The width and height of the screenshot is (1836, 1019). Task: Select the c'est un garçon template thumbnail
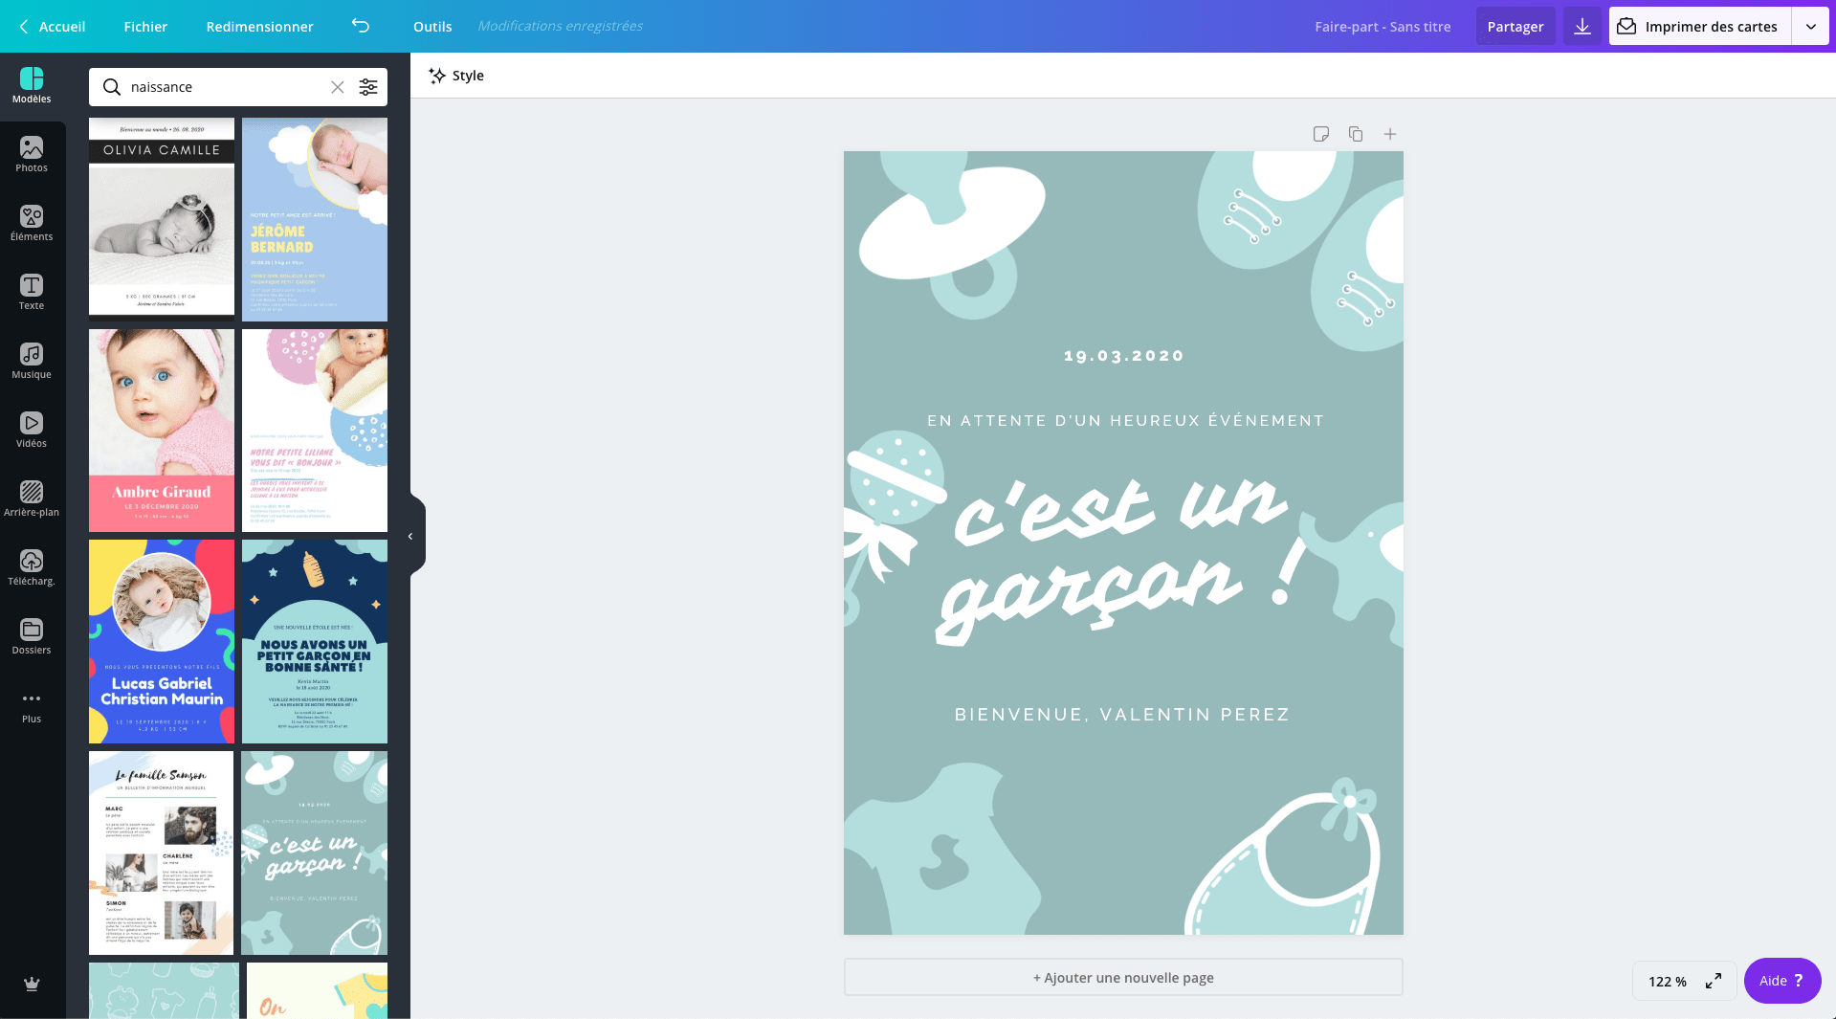click(315, 853)
